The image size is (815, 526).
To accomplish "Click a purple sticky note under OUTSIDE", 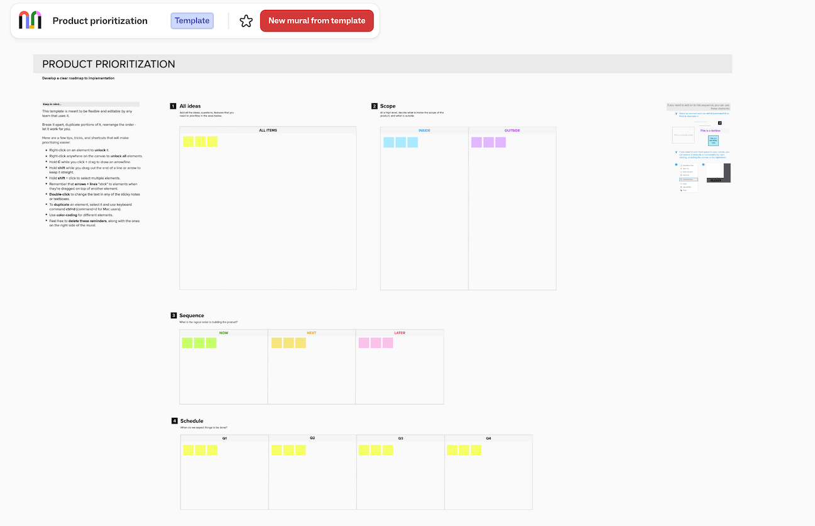I will pyautogui.click(x=476, y=142).
